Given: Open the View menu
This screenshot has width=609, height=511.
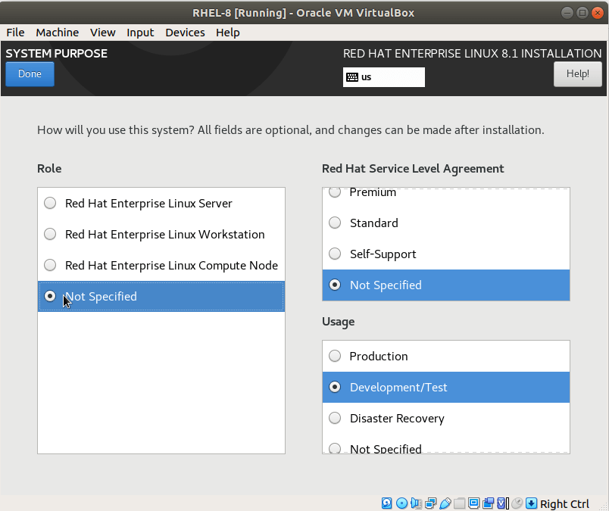Looking at the screenshot, I should coord(102,33).
